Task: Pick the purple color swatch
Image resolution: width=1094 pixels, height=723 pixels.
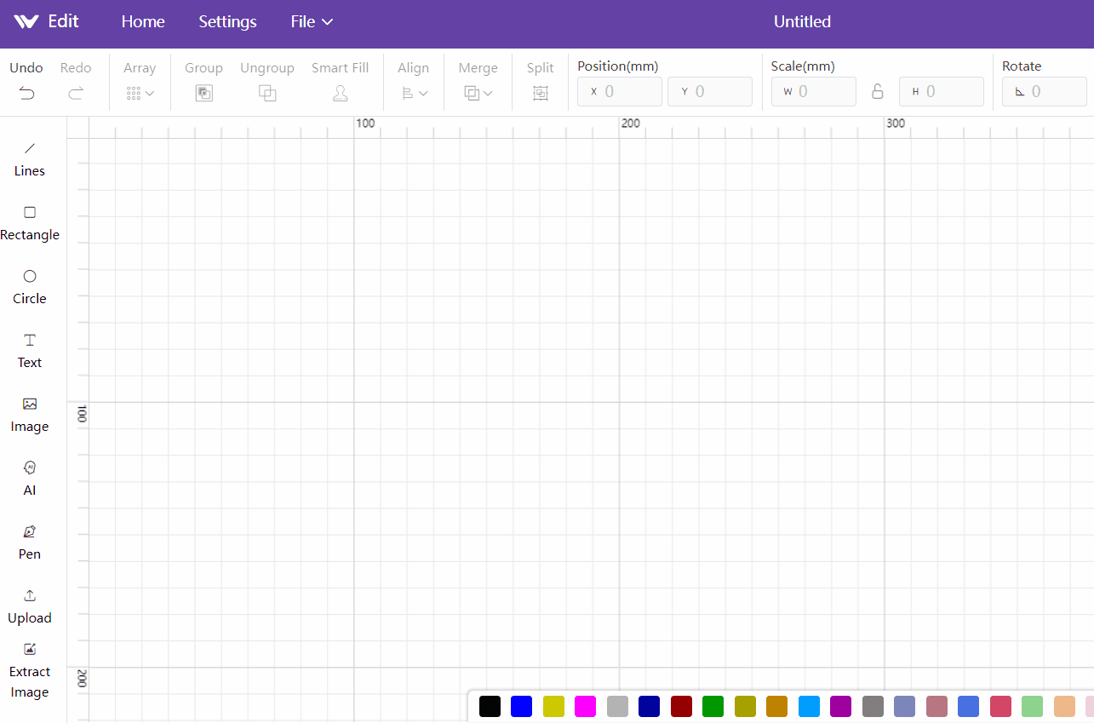Action: tap(840, 706)
